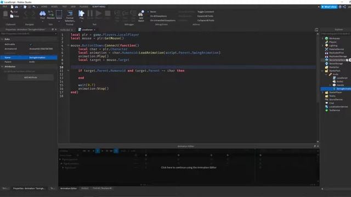Select TestService in Explorer
351x197 pixels.
click(x=335, y=111)
